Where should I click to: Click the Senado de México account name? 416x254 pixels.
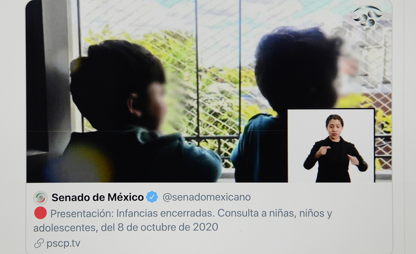[x=98, y=197]
